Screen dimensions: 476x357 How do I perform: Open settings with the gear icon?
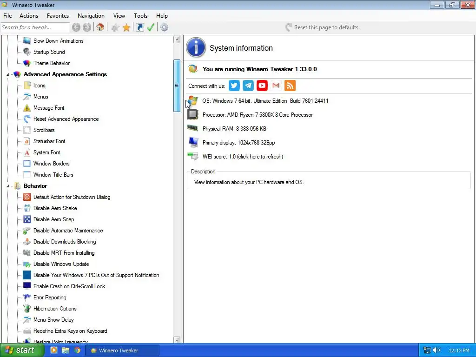[x=164, y=27]
